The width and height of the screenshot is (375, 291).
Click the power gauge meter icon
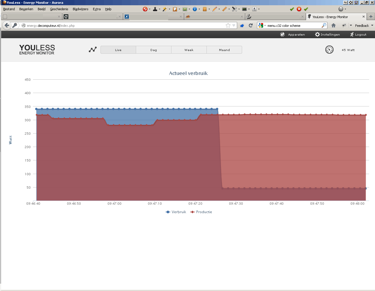click(329, 50)
